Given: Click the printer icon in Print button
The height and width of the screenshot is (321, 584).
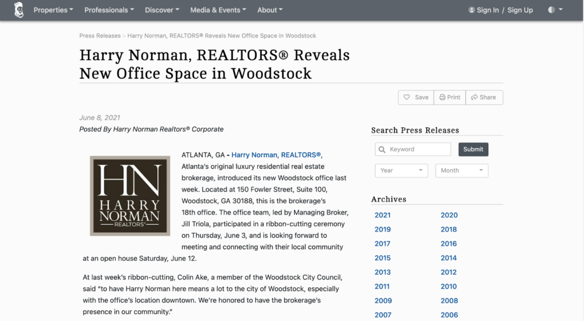Looking at the screenshot, I should pyautogui.click(x=442, y=97).
